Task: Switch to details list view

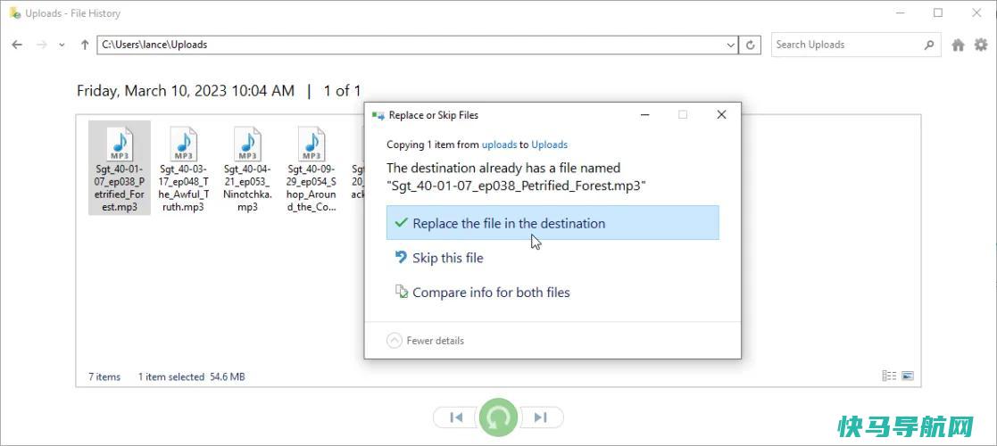Action: (x=889, y=376)
